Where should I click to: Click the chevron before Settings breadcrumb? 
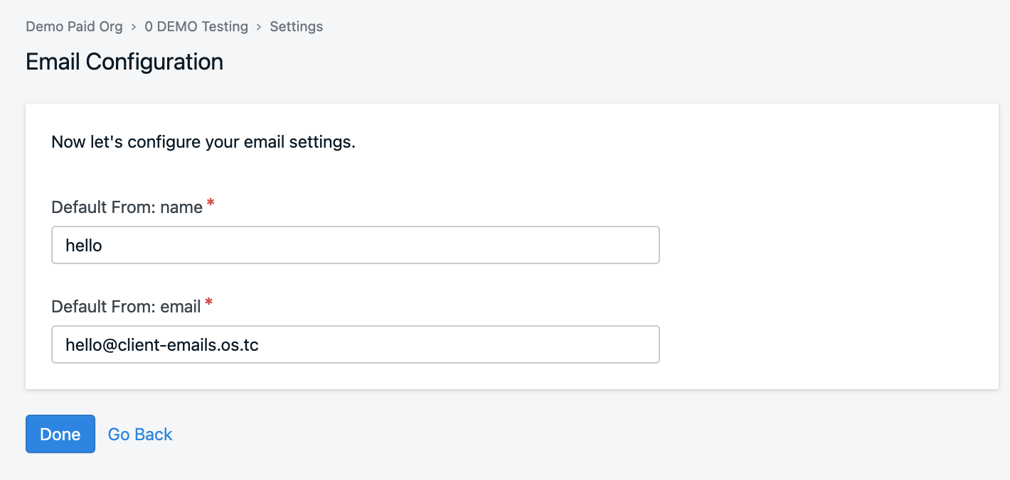click(259, 27)
